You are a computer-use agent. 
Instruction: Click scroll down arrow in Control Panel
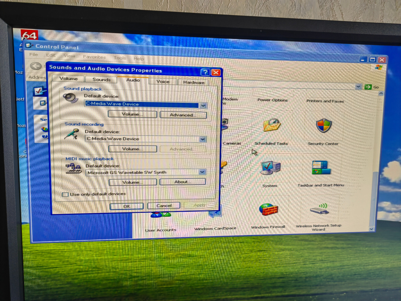click(371, 229)
